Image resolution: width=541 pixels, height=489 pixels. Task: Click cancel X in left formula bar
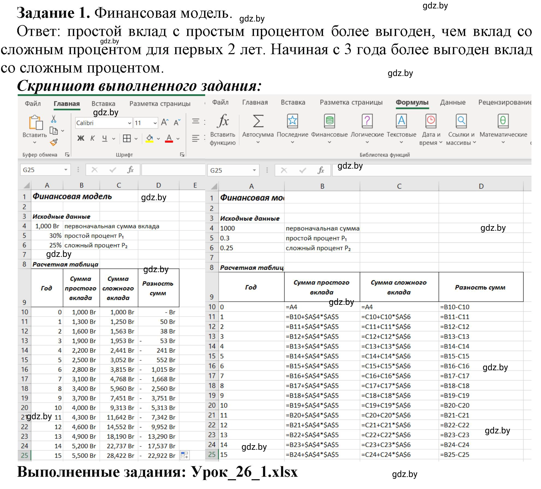94,170
